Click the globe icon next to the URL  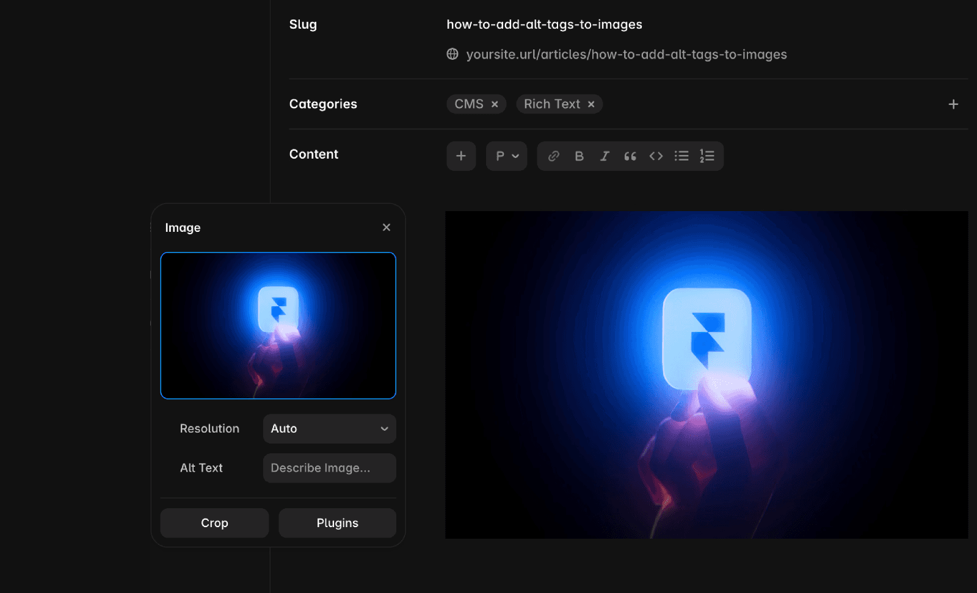click(452, 54)
